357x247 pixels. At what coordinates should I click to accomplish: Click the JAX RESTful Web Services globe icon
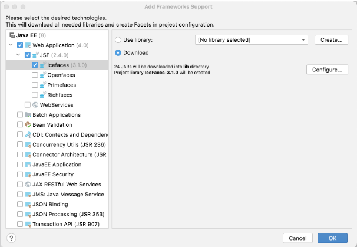(28, 185)
